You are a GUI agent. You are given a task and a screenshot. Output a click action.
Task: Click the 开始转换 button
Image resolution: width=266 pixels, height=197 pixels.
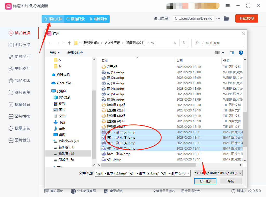coord(247,18)
